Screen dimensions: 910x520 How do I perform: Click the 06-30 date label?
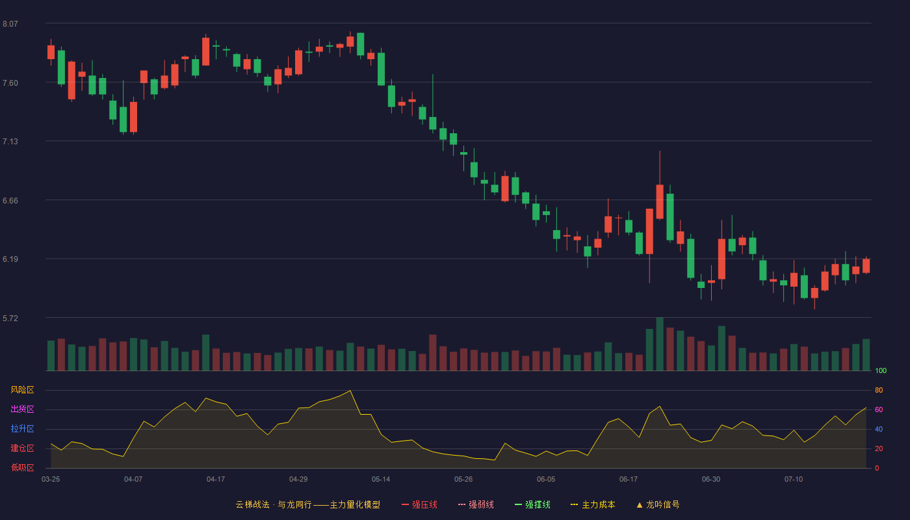click(x=711, y=479)
